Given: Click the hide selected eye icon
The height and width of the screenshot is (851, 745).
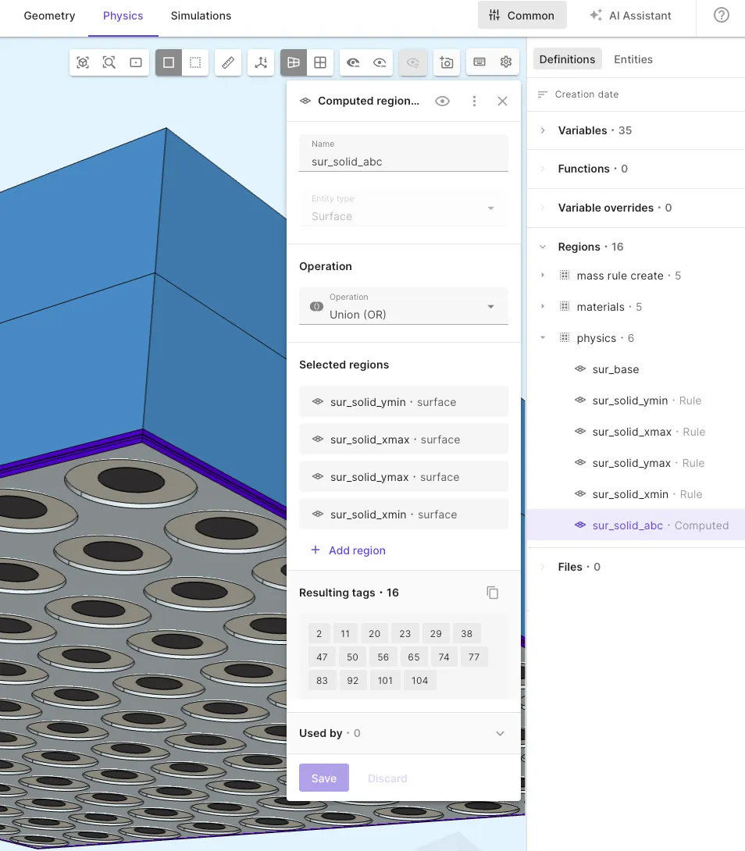Looking at the screenshot, I should (x=353, y=62).
